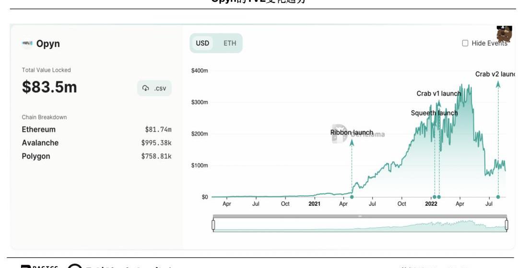The height and width of the screenshot is (268, 518).
Task: Click the Opyn protocol logo icon
Action: pyautogui.click(x=27, y=44)
